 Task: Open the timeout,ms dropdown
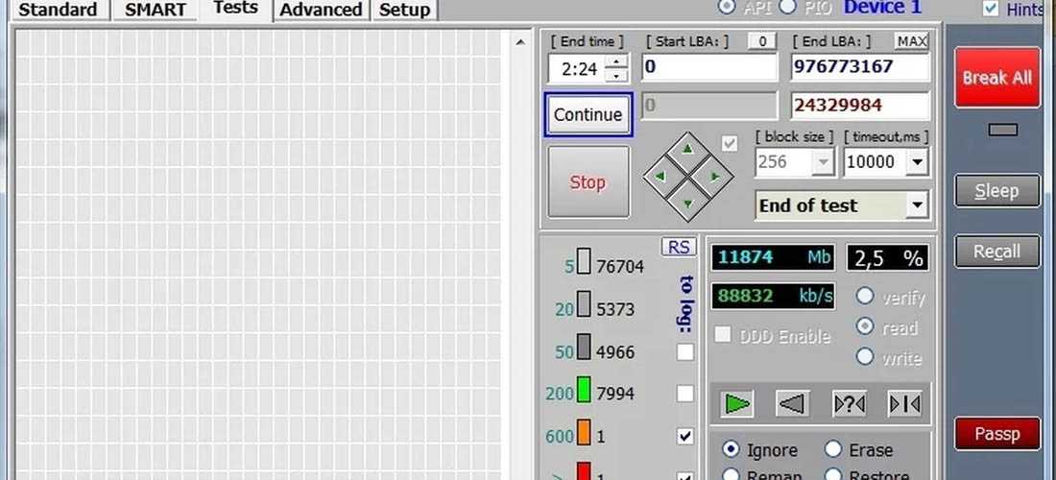click(x=917, y=162)
